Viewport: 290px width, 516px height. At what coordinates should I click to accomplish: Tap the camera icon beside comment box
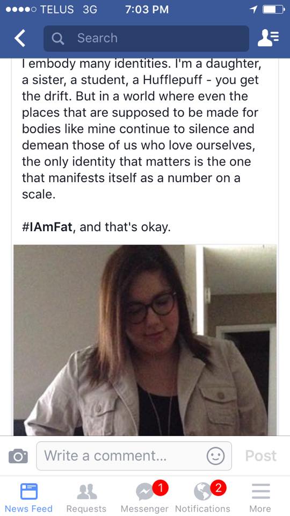[x=18, y=456]
